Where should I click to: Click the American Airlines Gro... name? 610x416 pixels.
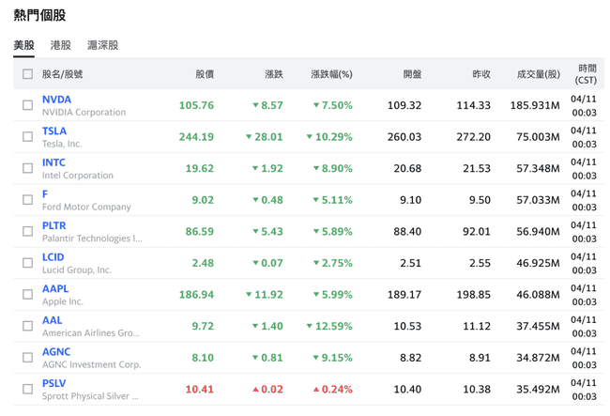91,332
